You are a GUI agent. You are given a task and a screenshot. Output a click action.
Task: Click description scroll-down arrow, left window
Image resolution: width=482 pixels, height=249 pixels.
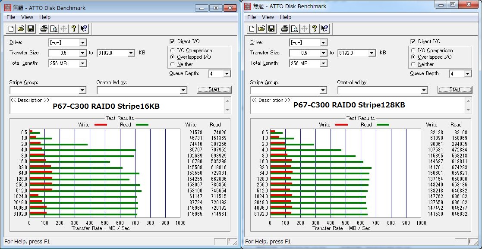[x=227, y=110]
